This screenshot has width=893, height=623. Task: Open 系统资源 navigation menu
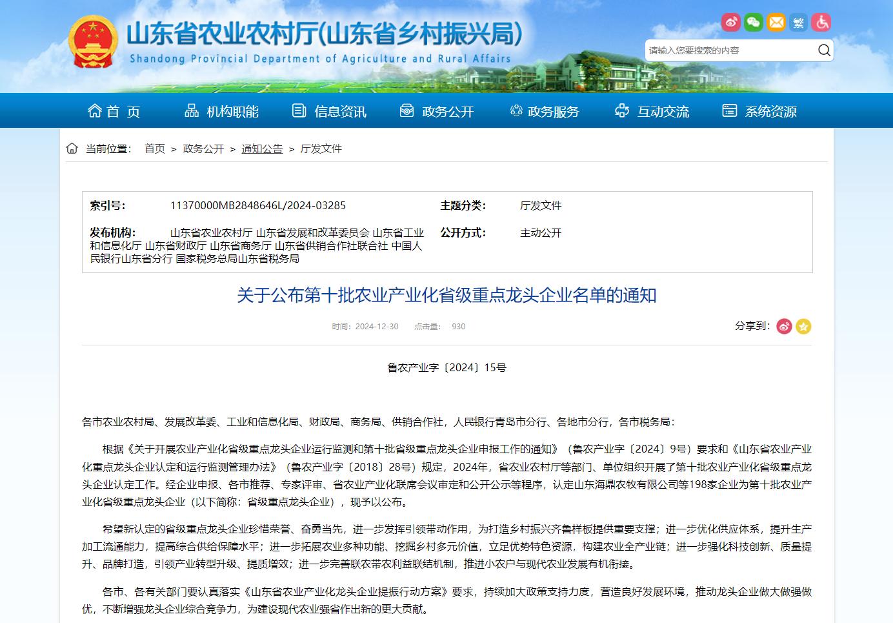coord(759,111)
